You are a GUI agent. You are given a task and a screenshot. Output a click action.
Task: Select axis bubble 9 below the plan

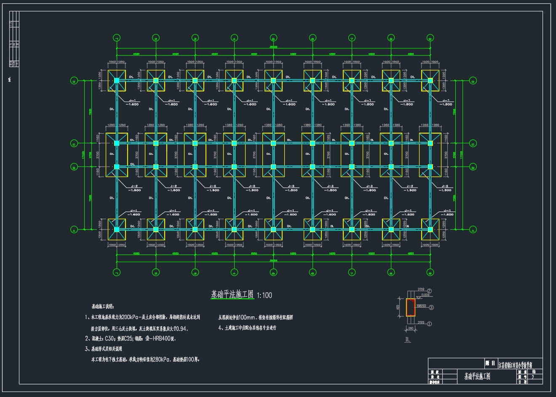click(x=430, y=273)
